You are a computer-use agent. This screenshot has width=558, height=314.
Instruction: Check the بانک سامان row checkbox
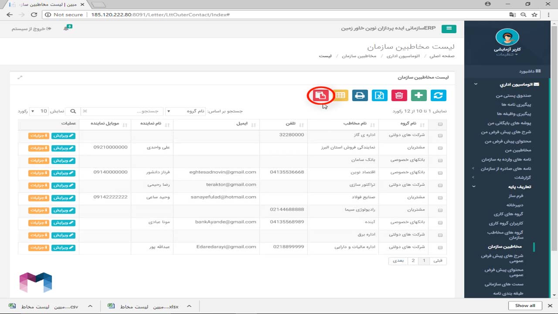[x=440, y=160]
